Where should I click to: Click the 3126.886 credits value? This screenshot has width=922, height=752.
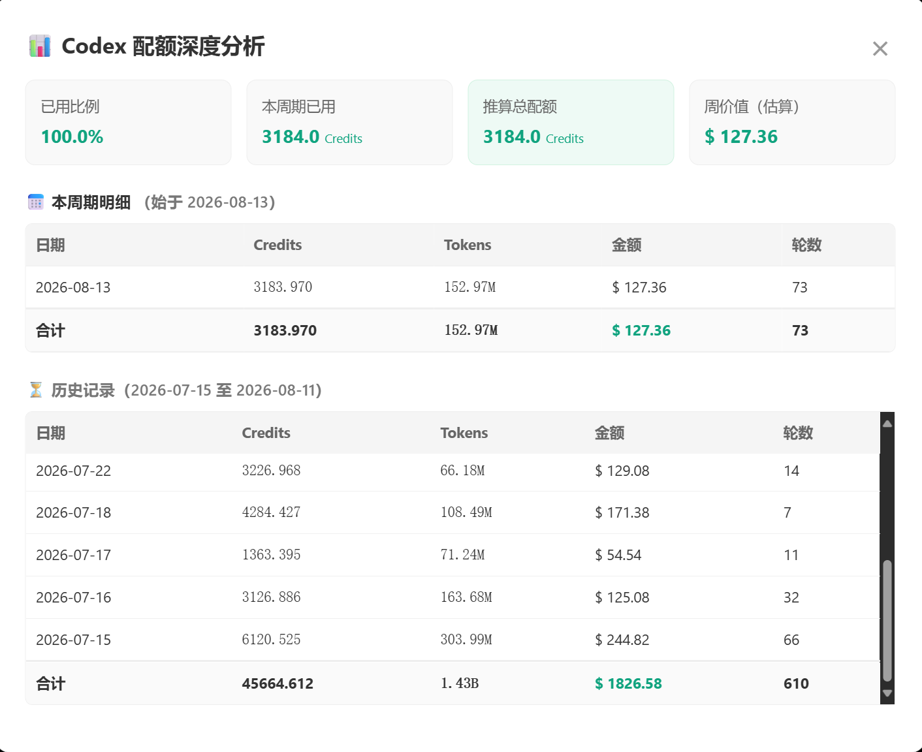271,597
